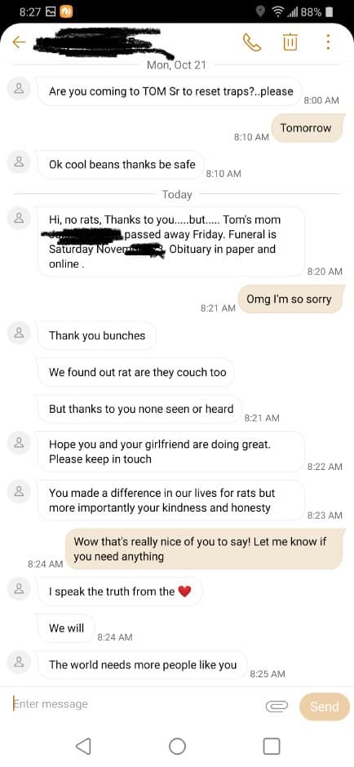The image size is (354, 767).
Task: Delete messages with the trash icon
Action: click(290, 42)
